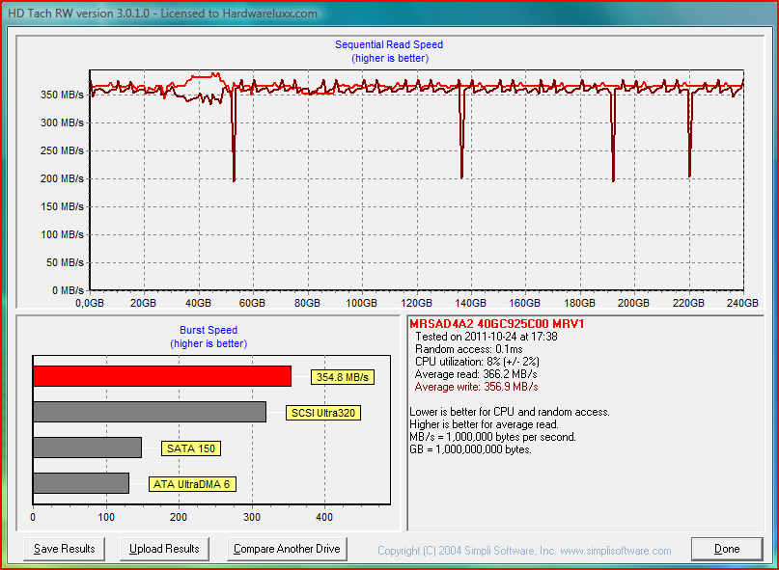Select the gray SCSI Ultra320 bar
The image size is (779, 570).
click(x=150, y=412)
